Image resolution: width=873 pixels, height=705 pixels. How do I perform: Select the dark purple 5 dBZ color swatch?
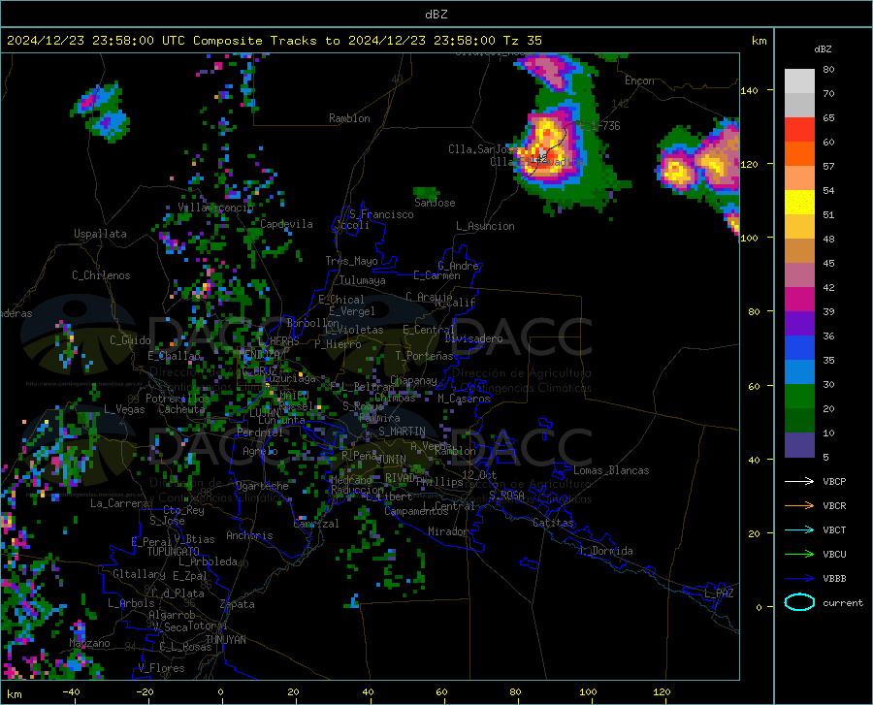click(x=799, y=445)
